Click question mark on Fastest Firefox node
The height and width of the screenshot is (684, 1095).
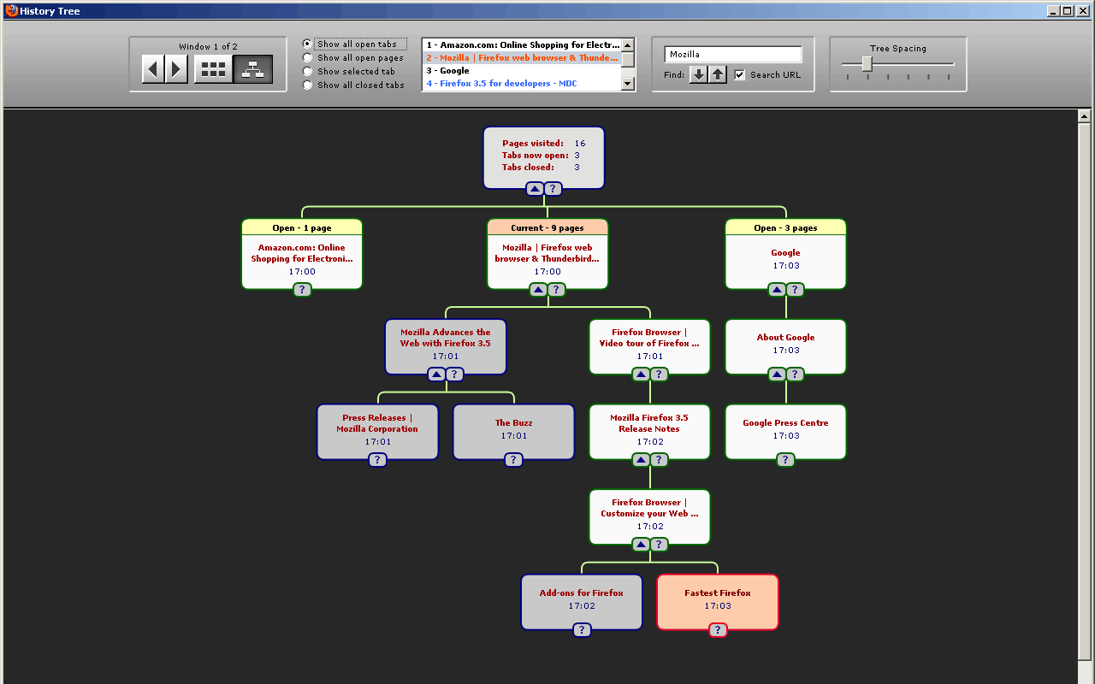718,630
